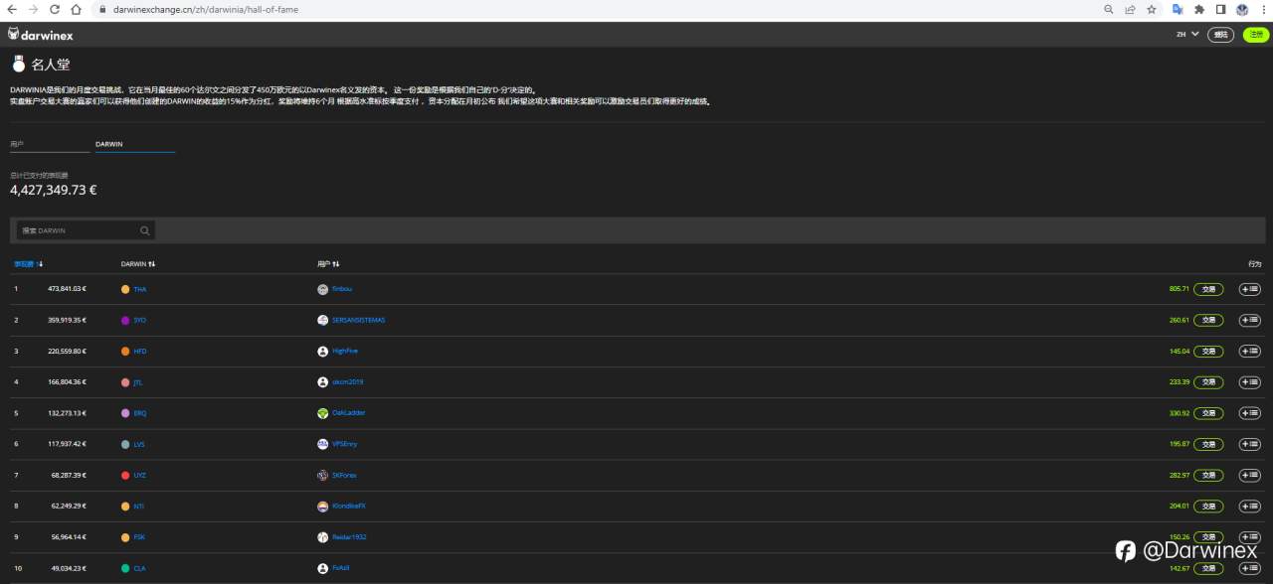The height and width of the screenshot is (584, 1273).
Task: Click the avatar of user SERSANSISTEMAS
Action: pyautogui.click(x=322, y=320)
